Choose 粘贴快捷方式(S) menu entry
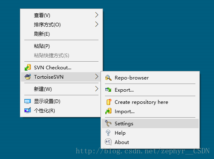This screenshot has width=214, height=159. (62, 55)
